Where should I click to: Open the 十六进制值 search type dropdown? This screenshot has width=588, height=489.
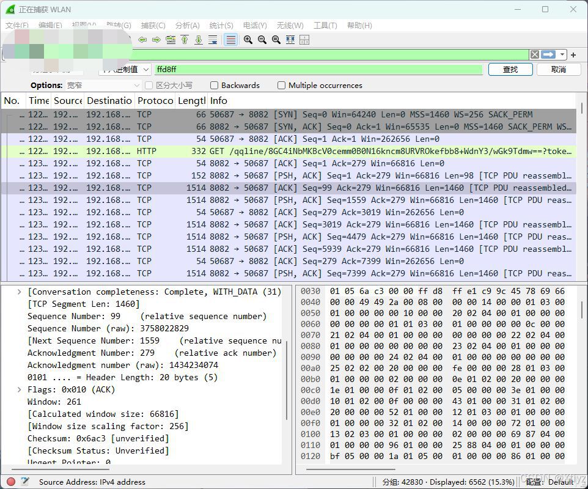125,69
